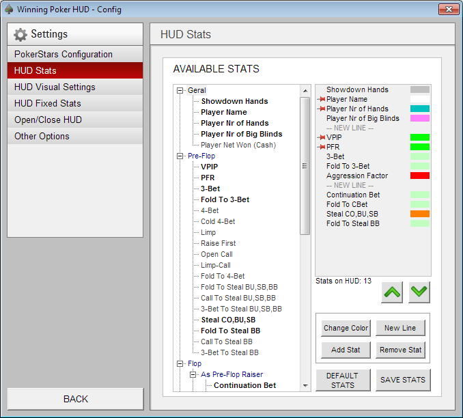Collapse the Pre-Flop tree group

coord(180,156)
